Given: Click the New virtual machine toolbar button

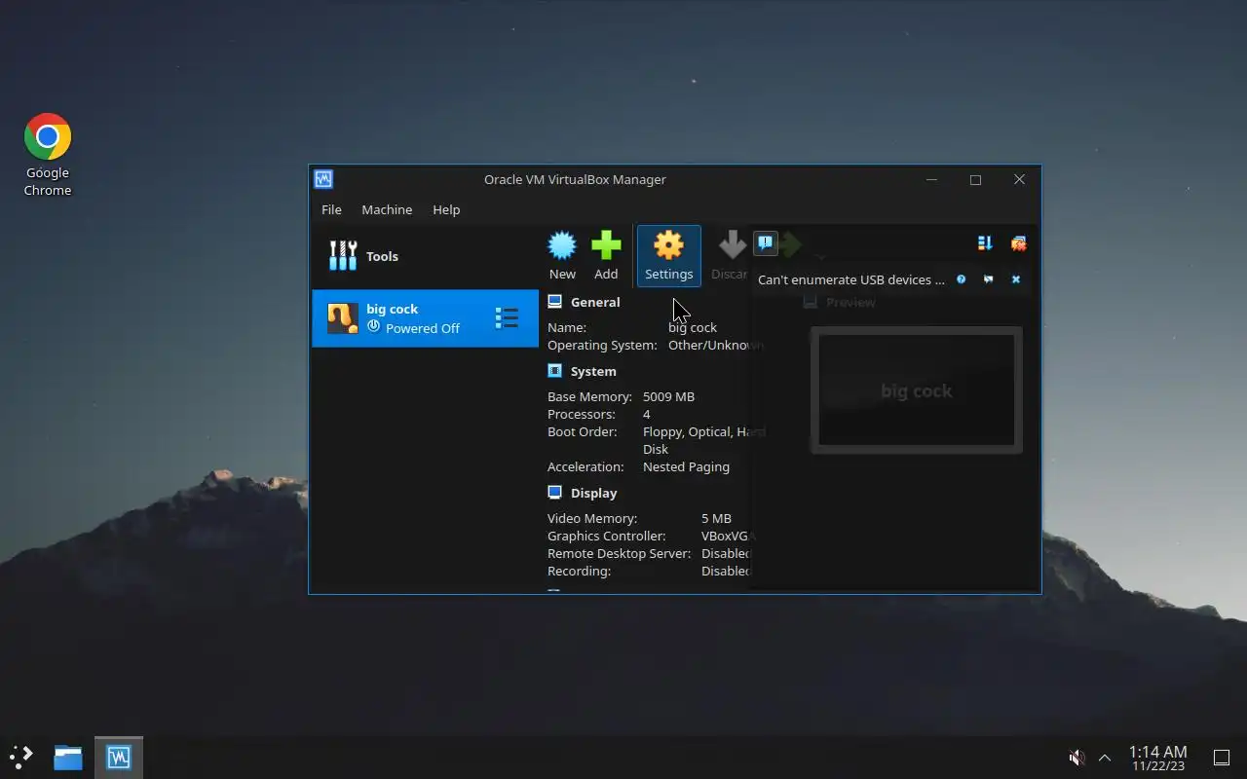Looking at the screenshot, I should click(x=562, y=256).
